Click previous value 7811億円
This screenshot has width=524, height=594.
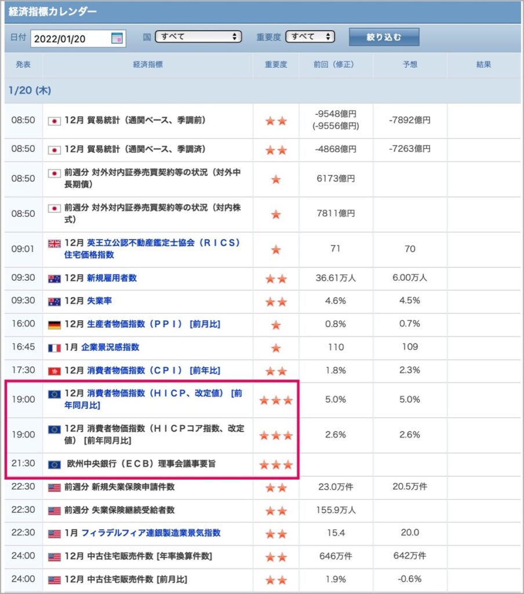pyautogui.click(x=336, y=213)
